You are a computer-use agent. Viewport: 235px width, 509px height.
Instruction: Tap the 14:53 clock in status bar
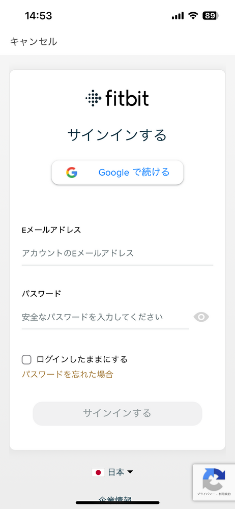pos(38,16)
